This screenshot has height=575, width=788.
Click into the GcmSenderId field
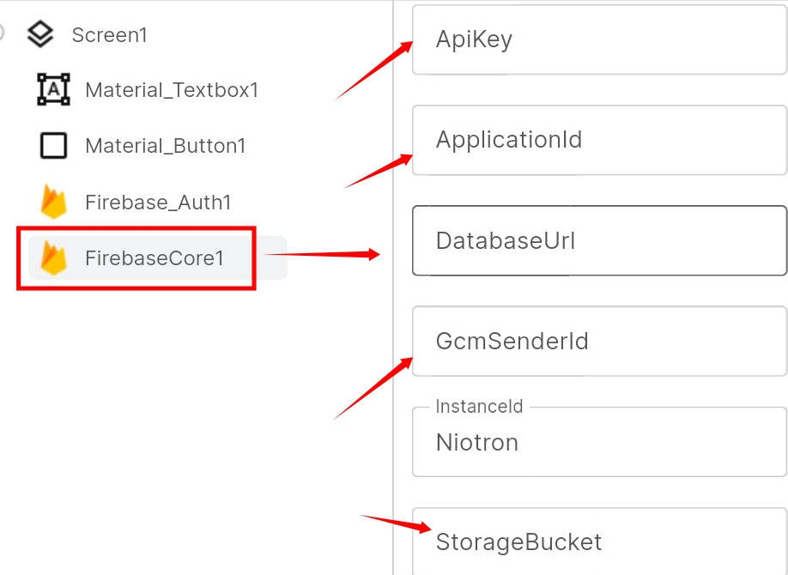[599, 342]
